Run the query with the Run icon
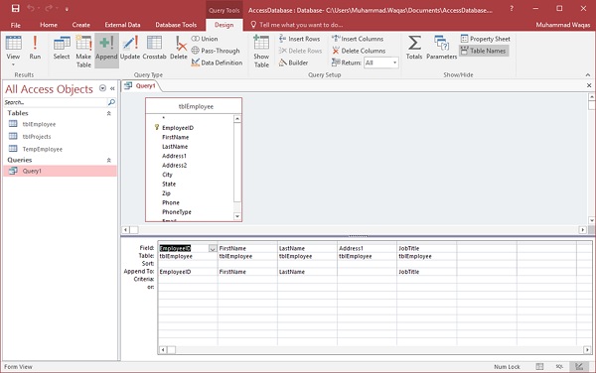 tap(35, 48)
